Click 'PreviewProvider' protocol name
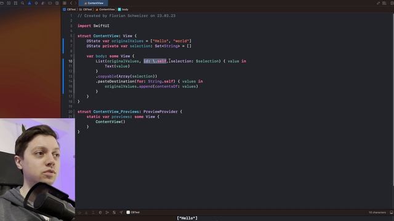Screen dimensions: 394x221 point(160,112)
